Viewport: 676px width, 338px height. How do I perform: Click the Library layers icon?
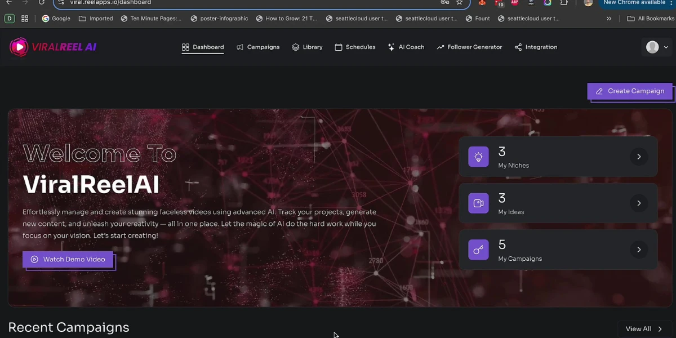(296, 47)
